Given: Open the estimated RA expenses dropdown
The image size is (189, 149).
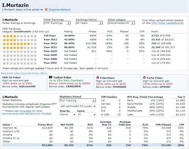Looking at the screenshot, I should 78,106.
